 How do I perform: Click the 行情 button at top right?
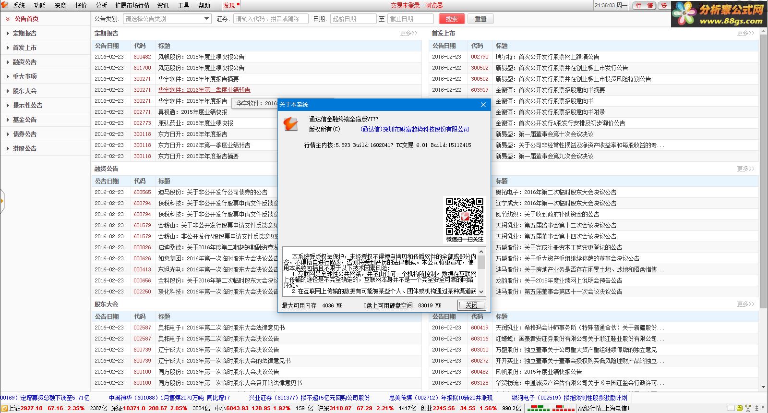645,5
